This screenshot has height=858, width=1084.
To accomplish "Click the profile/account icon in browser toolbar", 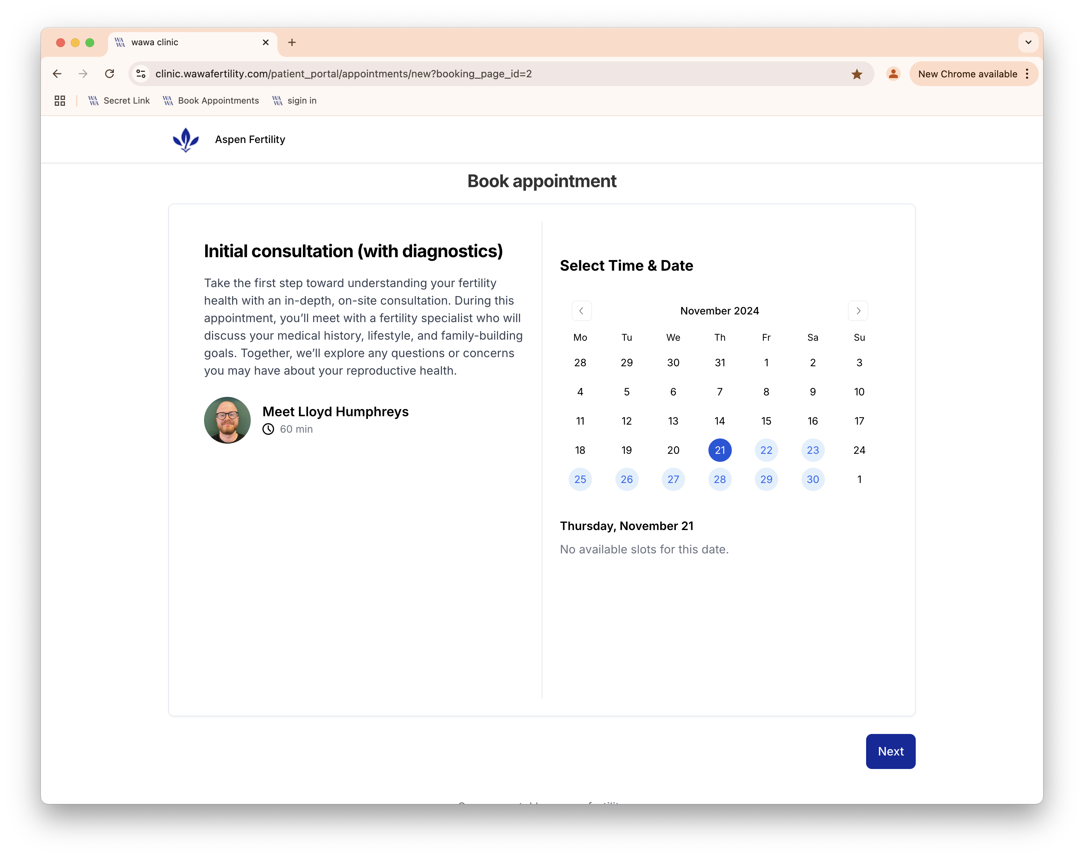I will tap(893, 74).
